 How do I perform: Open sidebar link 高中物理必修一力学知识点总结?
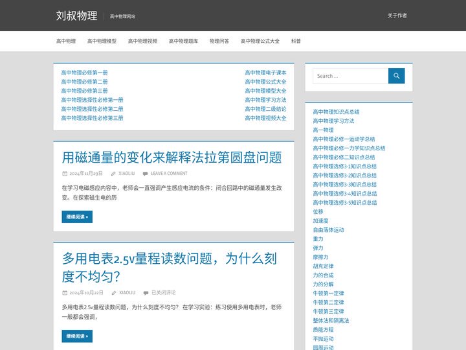point(349,148)
